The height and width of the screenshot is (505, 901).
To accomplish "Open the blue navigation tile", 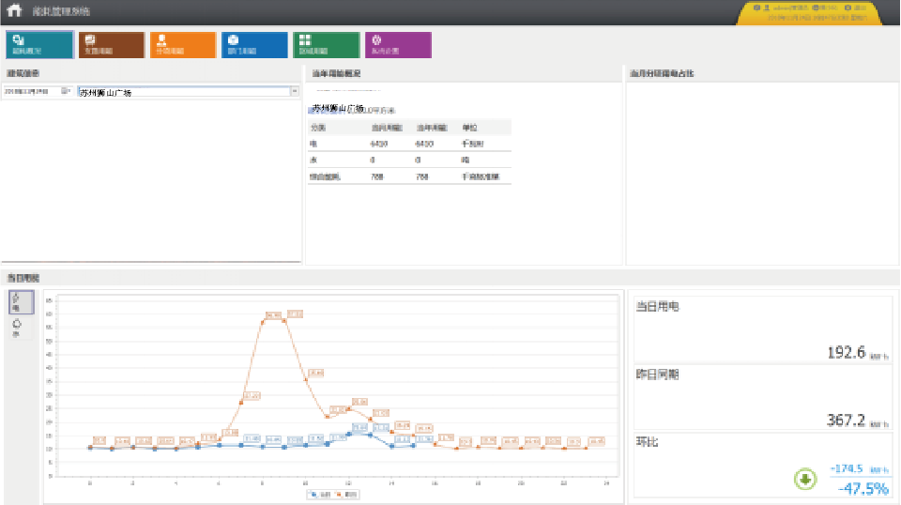I will [x=254, y=45].
